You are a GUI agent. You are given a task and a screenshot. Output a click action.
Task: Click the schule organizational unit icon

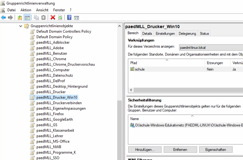132,69
